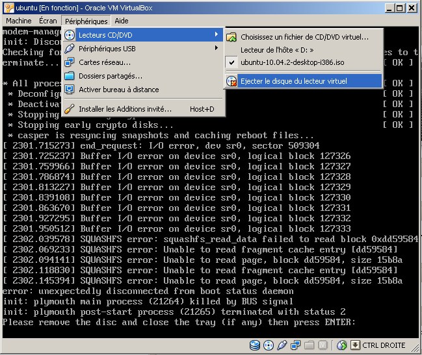Click remote desktop monitor icon in menu

point(70,90)
